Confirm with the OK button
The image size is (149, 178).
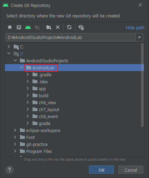click(x=101, y=170)
